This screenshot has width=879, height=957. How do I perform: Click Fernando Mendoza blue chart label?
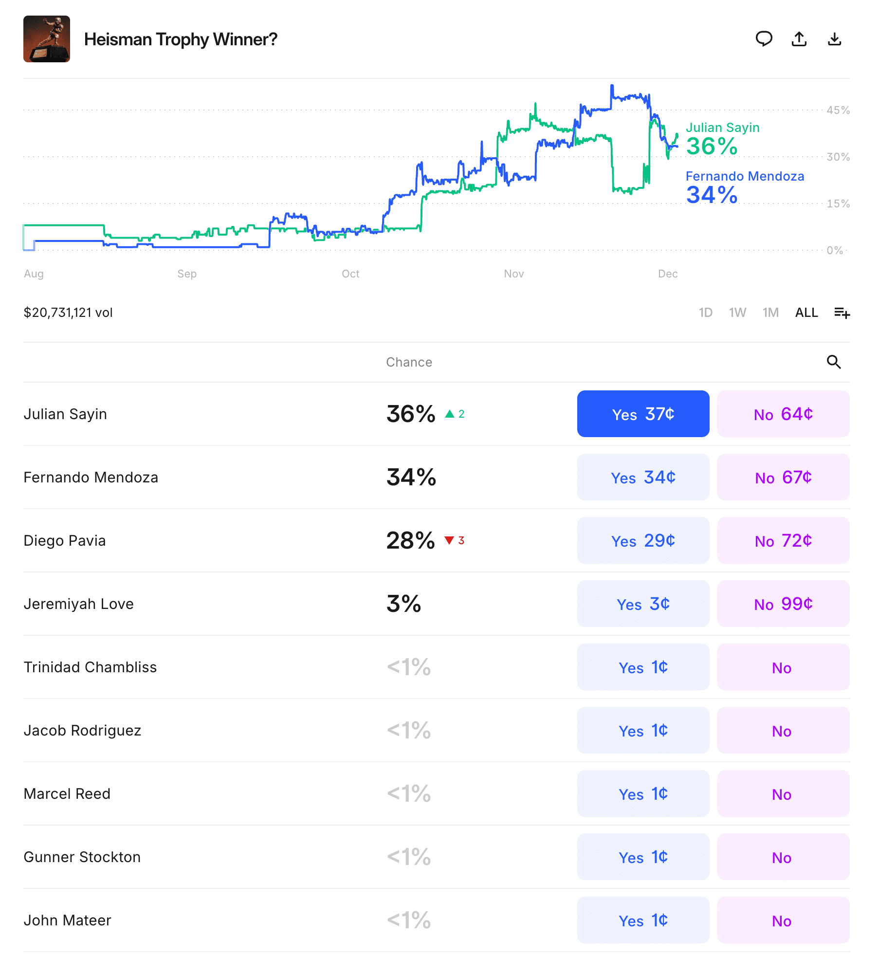[745, 176]
